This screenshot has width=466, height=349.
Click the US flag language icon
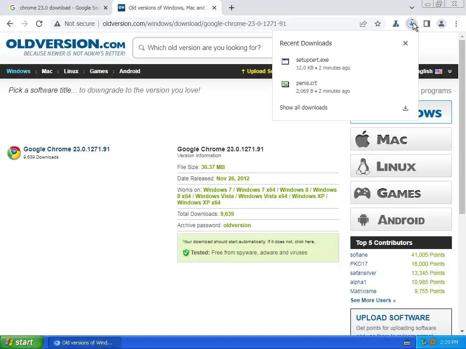pos(438,71)
